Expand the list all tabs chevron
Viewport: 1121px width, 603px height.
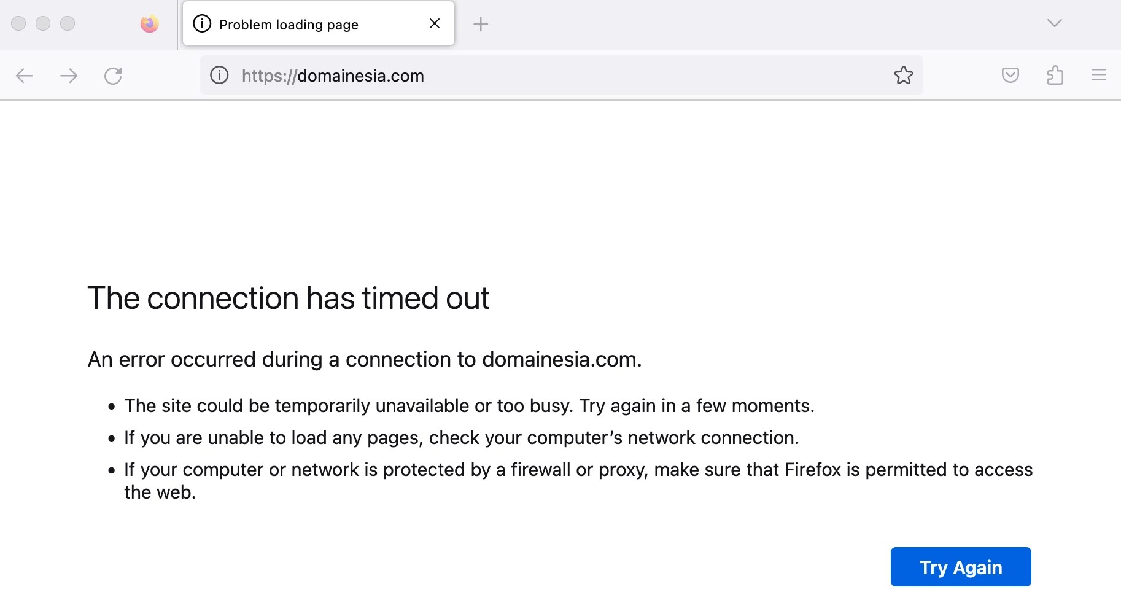1054,23
